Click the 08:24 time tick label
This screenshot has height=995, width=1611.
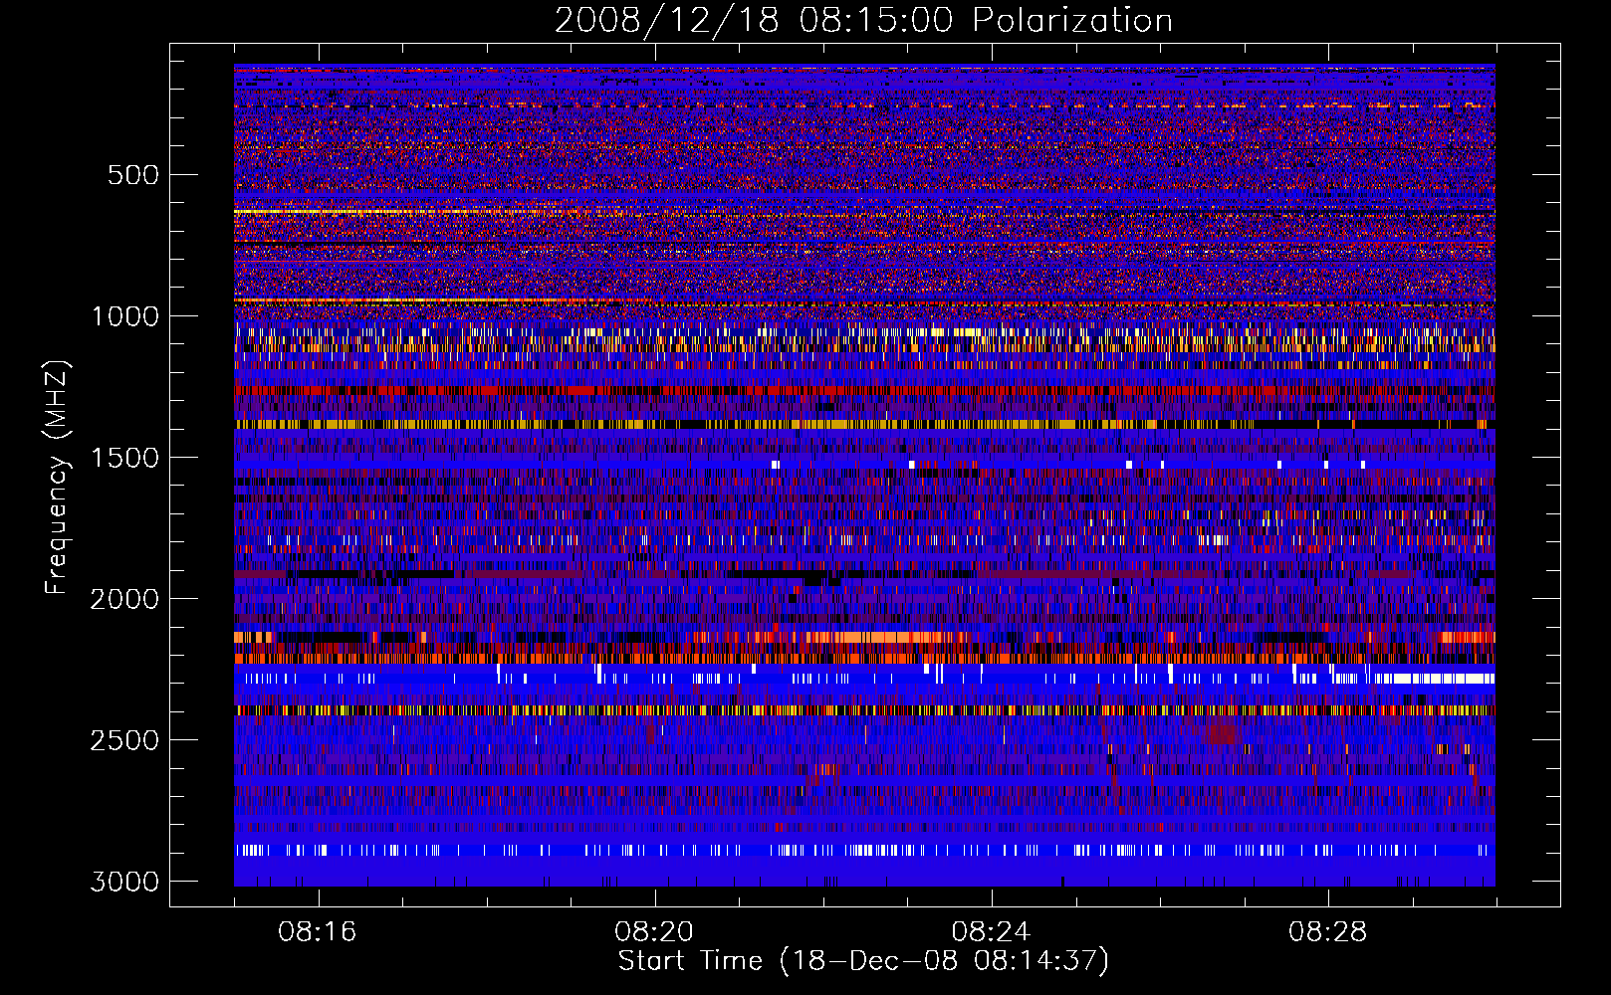(991, 932)
